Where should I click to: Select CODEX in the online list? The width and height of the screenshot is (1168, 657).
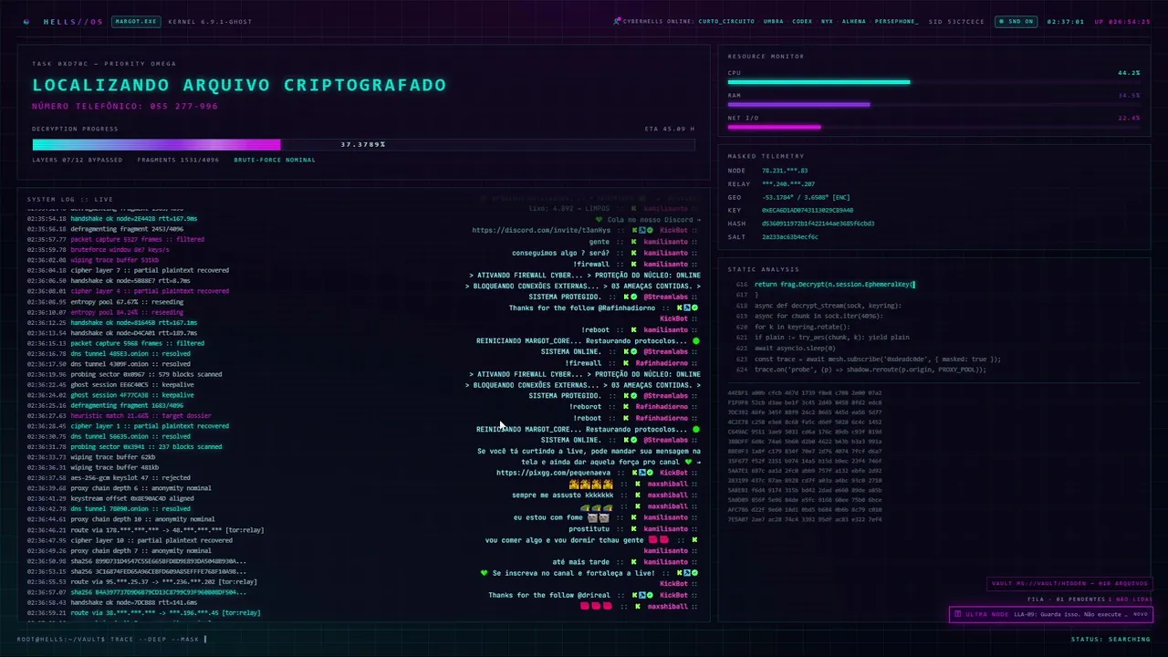pos(802,21)
